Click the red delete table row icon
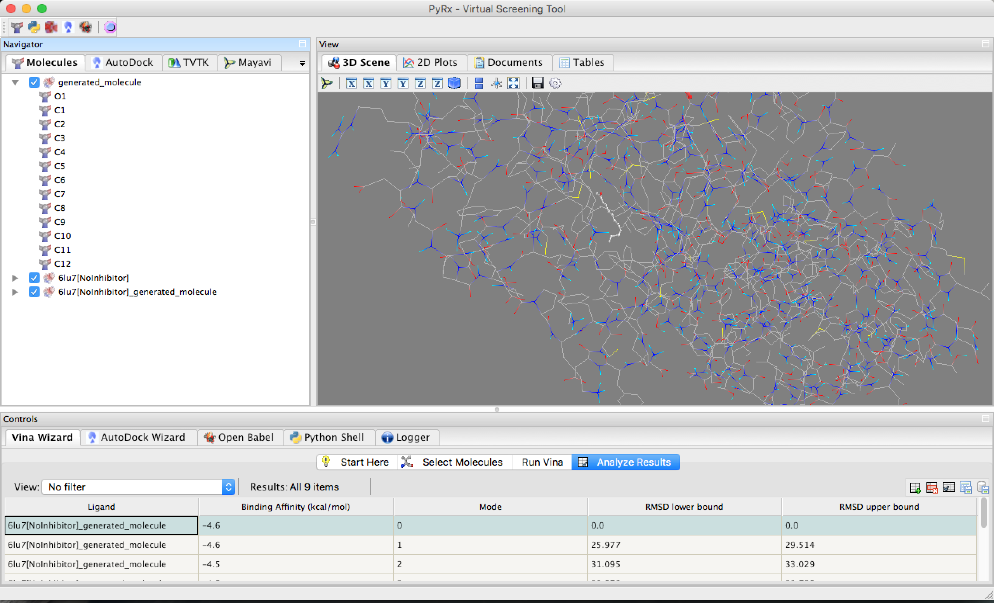994x603 pixels. tap(932, 488)
